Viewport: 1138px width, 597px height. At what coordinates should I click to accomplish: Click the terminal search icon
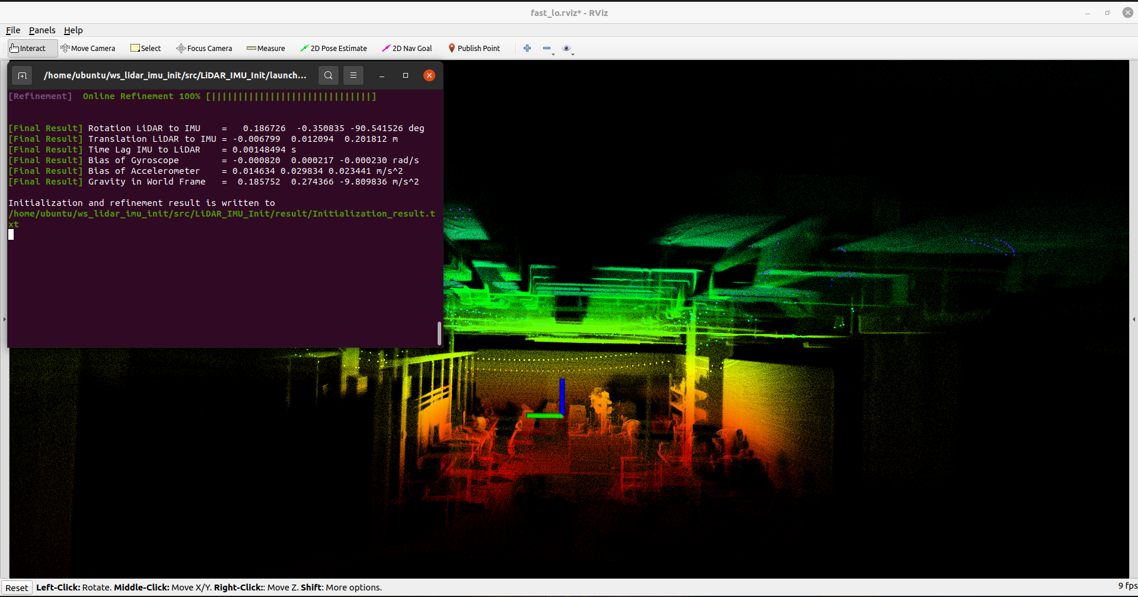[329, 75]
